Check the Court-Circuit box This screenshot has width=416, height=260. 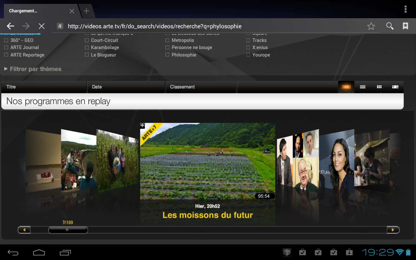(87, 40)
